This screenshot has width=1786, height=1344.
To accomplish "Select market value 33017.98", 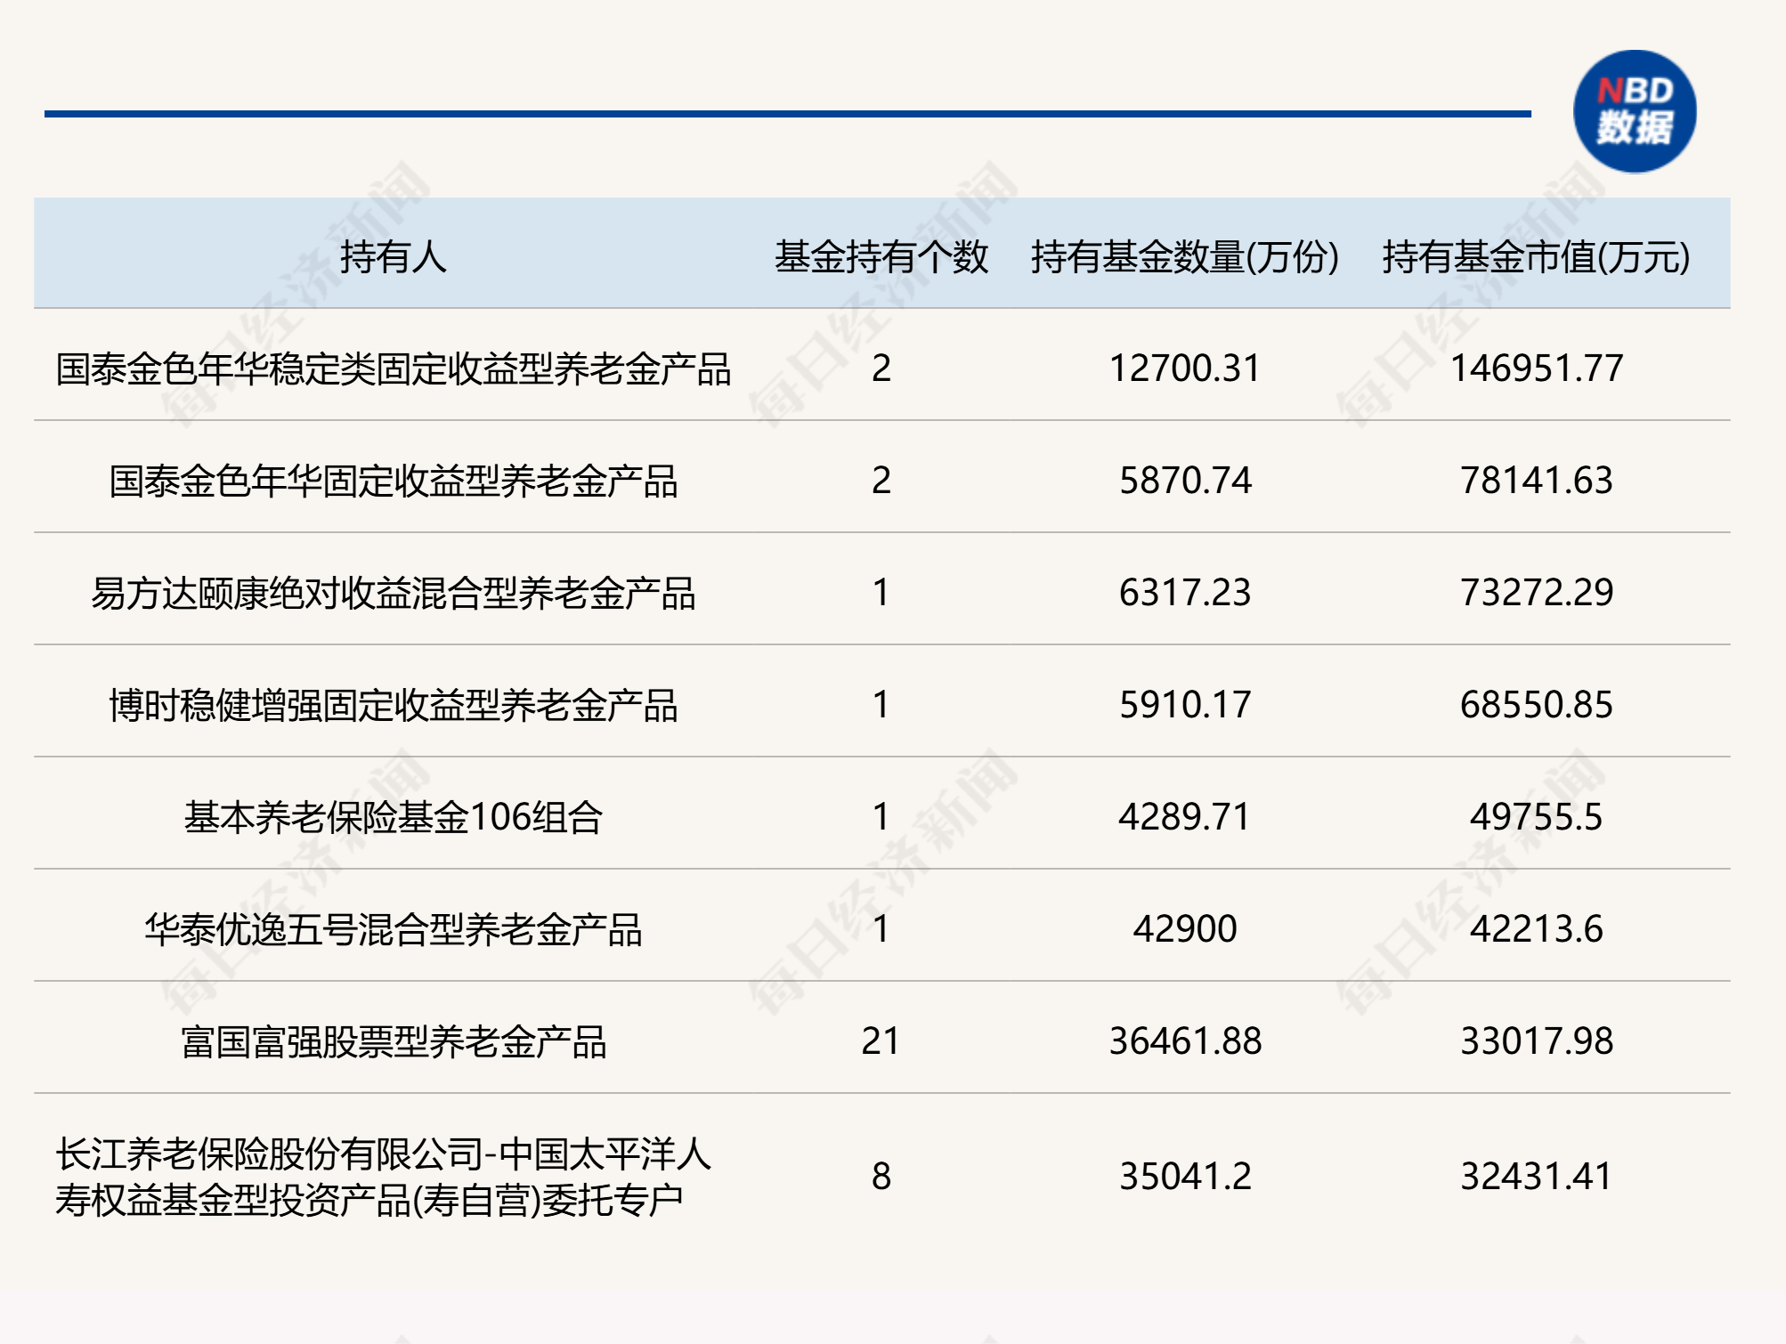I will (x=1536, y=1041).
